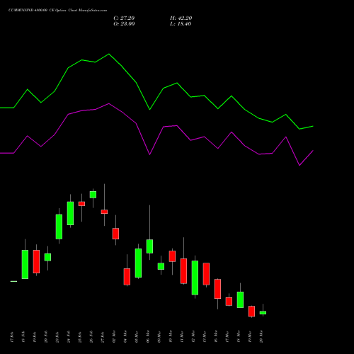Click the purple indicator line's highest peak
Image resolution: width=354 pixels, height=354 pixels.
[109, 103]
